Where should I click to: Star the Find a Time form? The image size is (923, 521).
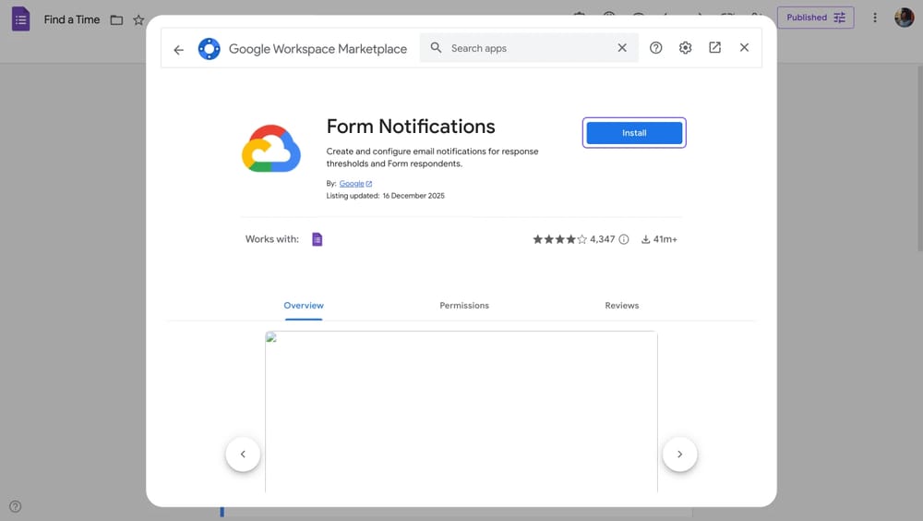tap(138, 19)
